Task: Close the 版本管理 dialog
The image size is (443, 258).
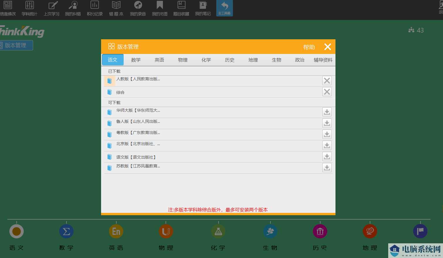Action: [328, 47]
